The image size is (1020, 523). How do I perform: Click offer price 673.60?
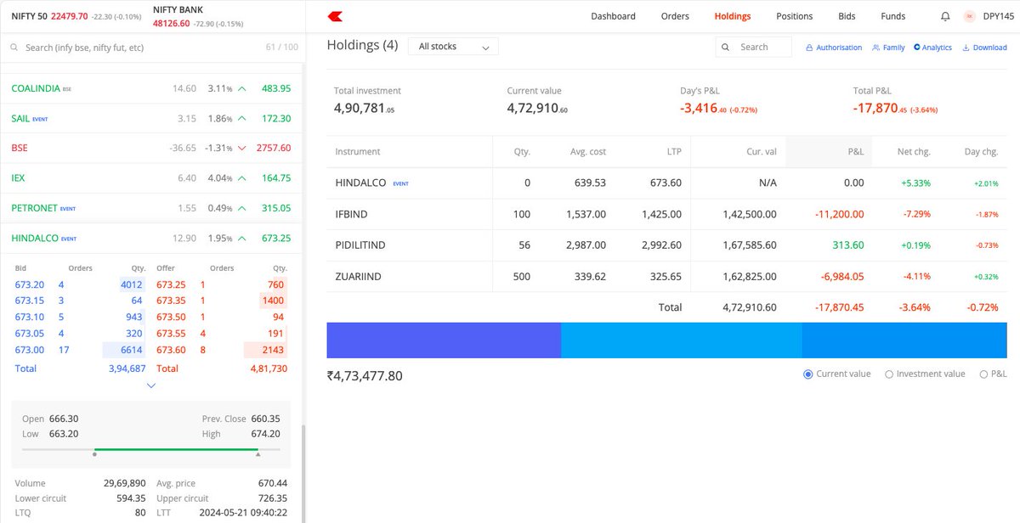pos(171,350)
